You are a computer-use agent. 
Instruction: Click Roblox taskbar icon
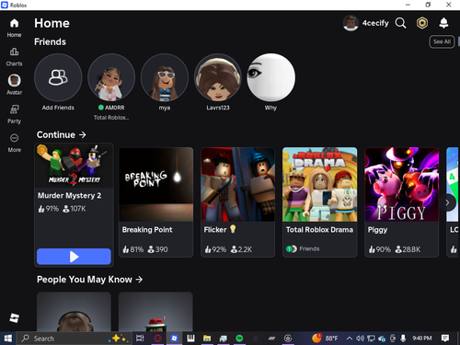tap(174, 339)
